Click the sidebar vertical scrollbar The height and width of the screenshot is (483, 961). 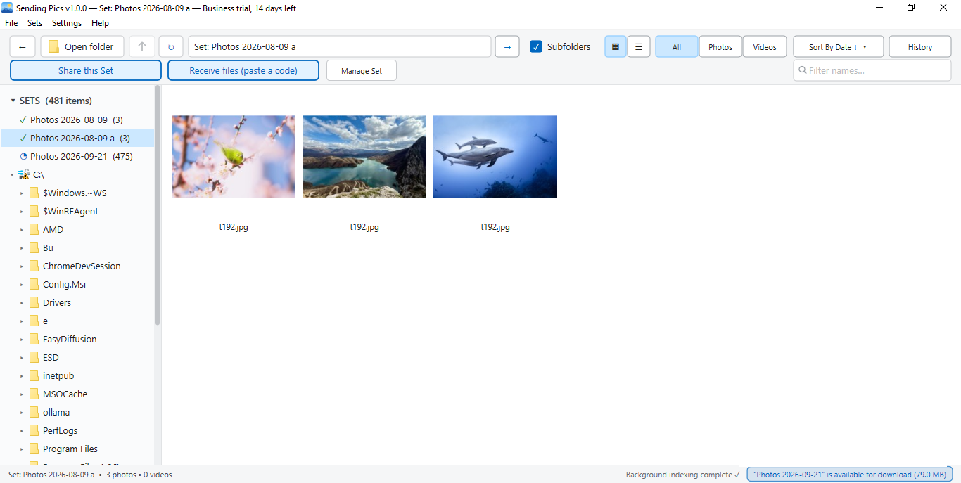158,205
